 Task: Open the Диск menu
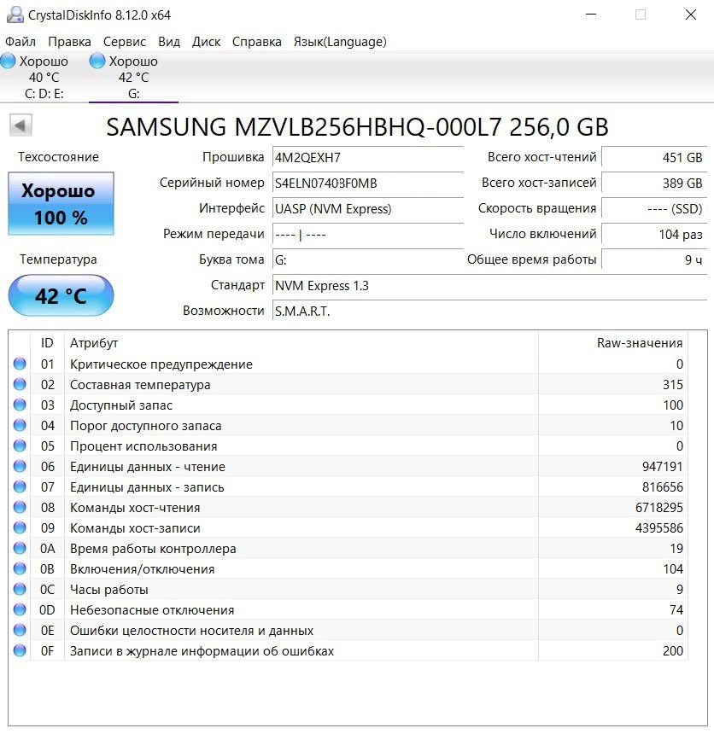[x=206, y=42]
